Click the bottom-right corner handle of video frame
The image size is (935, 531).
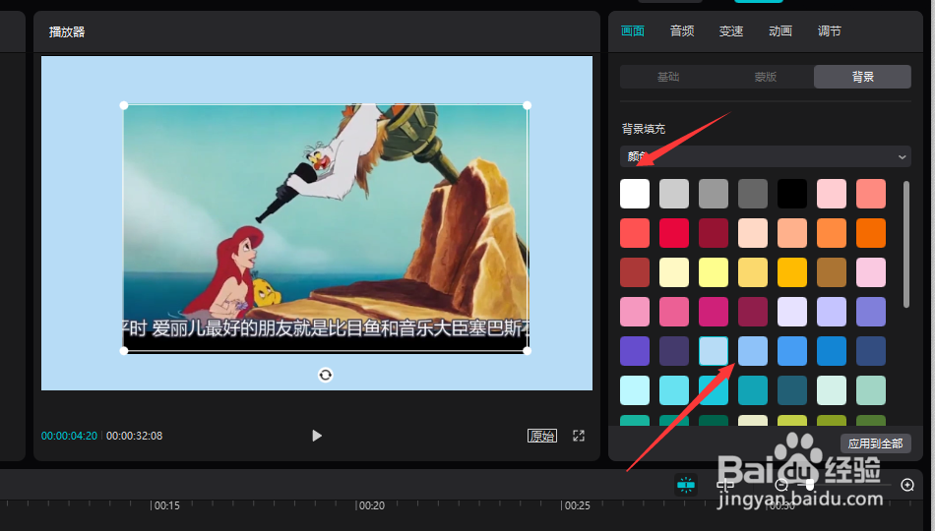tap(528, 350)
